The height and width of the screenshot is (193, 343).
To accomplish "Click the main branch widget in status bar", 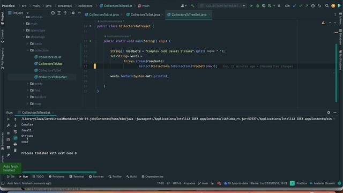I will click(x=203, y=183).
